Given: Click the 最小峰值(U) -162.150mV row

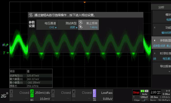Looking at the screenshot, I should 31,83.
